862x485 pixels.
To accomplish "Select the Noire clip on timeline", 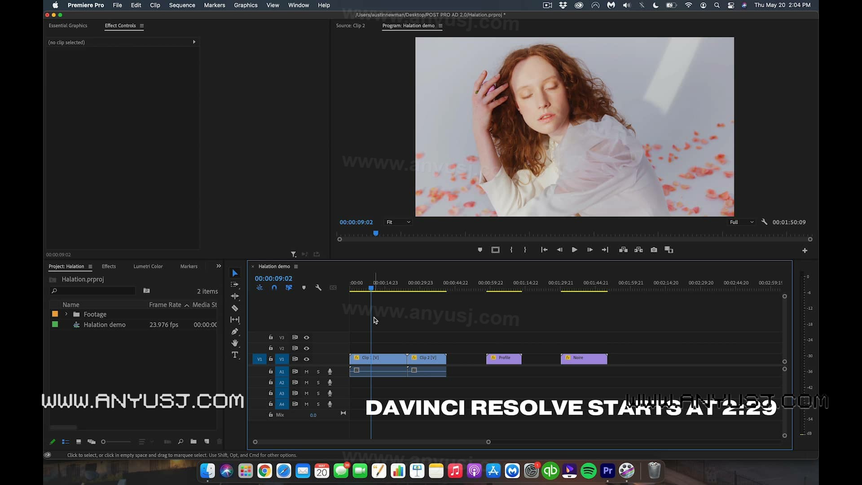I will click(584, 358).
